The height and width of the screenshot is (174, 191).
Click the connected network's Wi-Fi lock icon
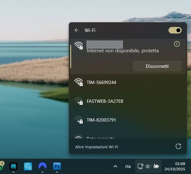[x=79, y=46]
